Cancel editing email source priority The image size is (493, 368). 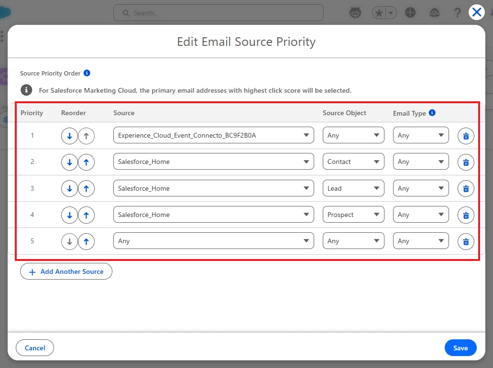tap(35, 348)
